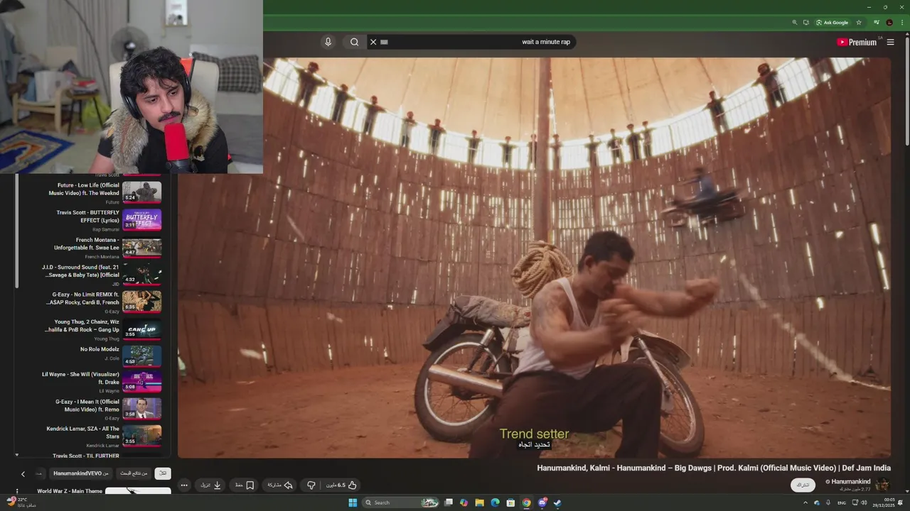The height and width of the screenshot is (511, 910).
Task: Click the video player showing the motorcycle scene
Action: 534,258
